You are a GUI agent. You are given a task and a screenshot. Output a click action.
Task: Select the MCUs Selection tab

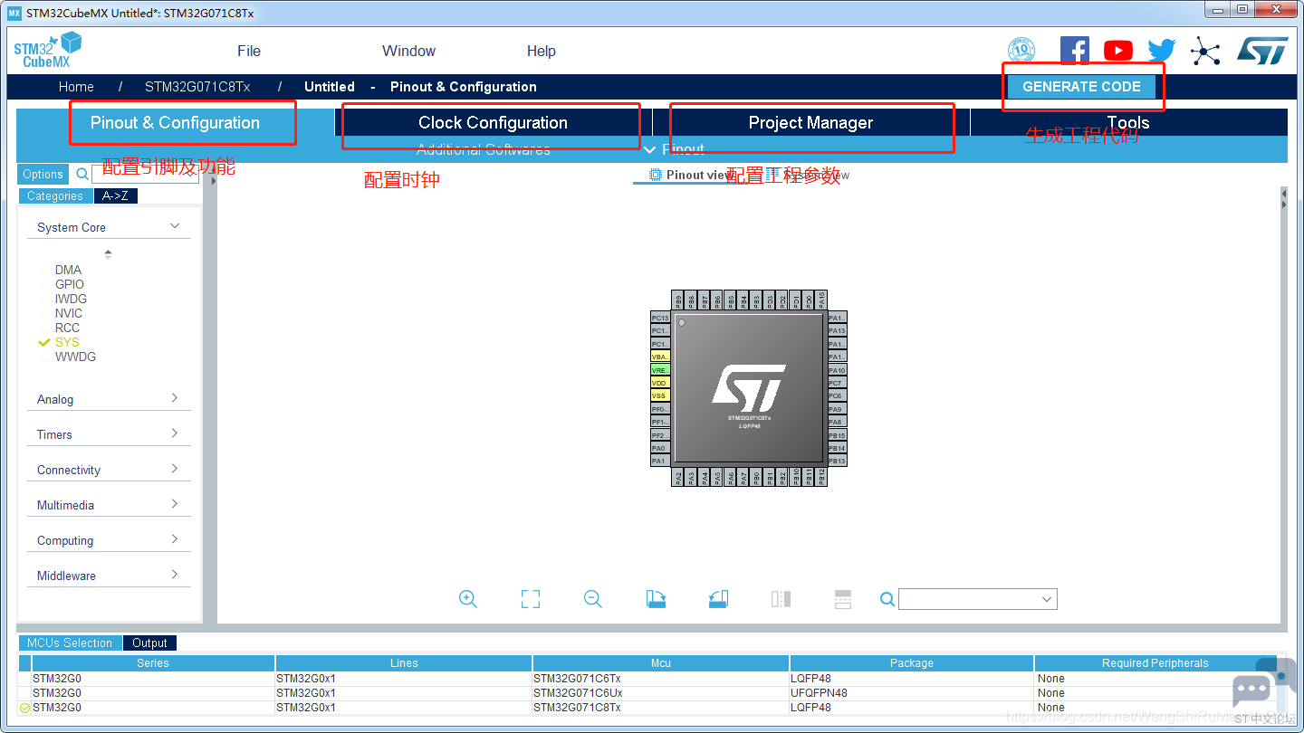coord(70,643)
